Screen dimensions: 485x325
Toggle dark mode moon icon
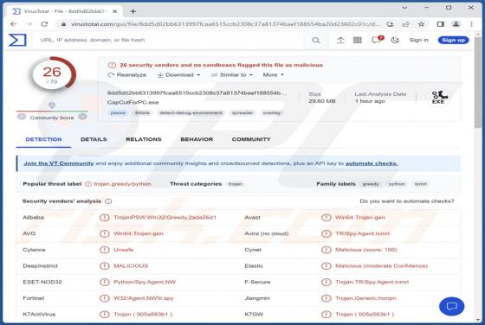tap(395, 40)
